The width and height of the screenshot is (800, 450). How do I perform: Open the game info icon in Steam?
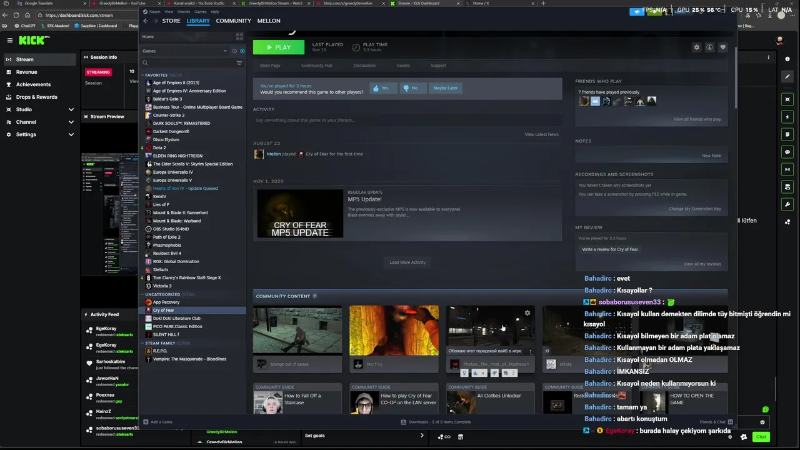coord(710,47)
